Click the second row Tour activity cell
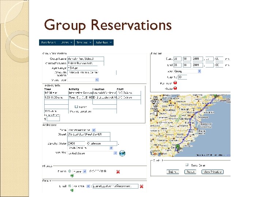Viewport: 263px width, 197px height. coord(80,97)
